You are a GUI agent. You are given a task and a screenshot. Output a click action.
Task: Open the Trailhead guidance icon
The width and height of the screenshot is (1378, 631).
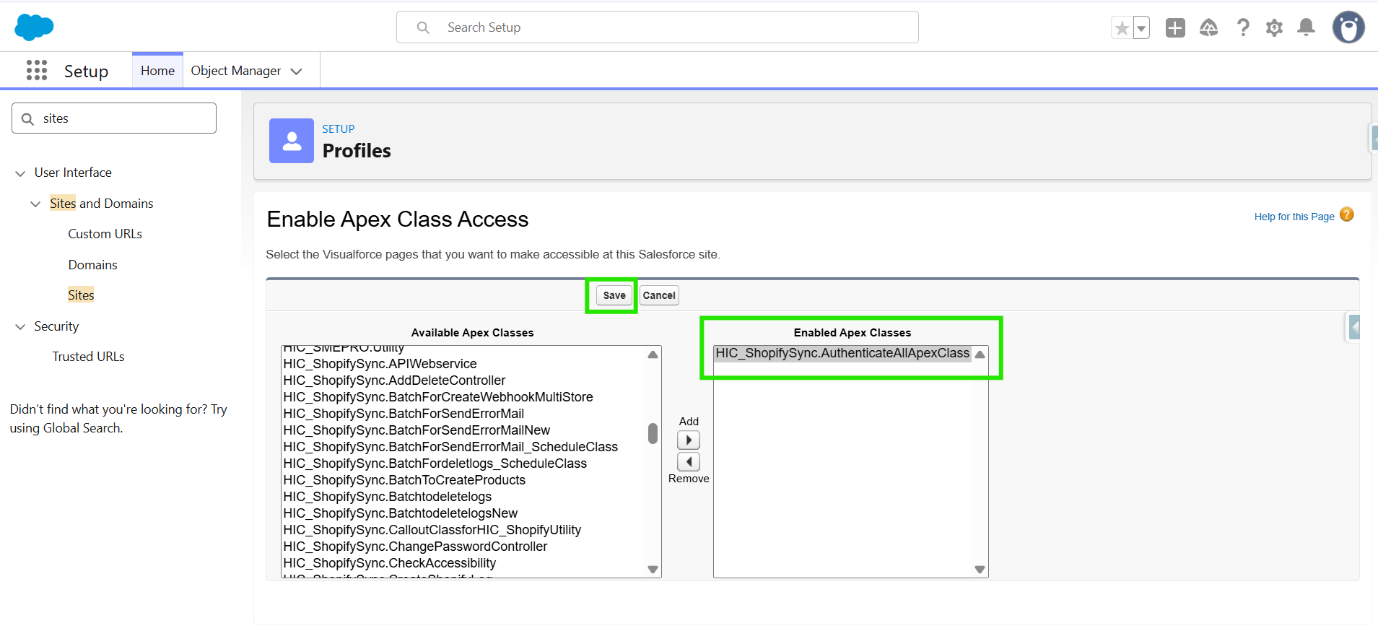[x=1208, y=28]
